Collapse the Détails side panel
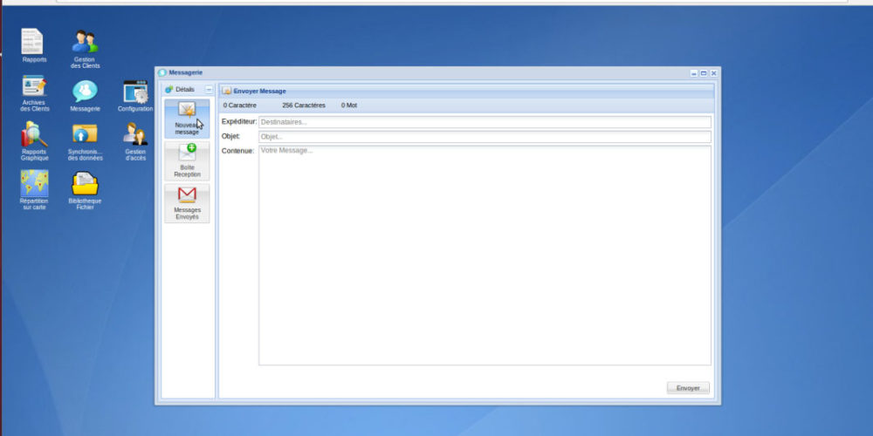 209,90
